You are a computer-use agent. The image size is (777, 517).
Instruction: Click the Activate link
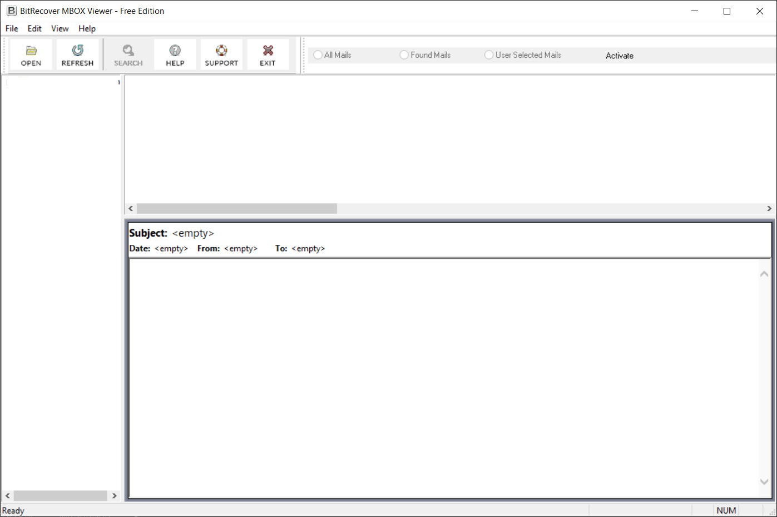[620, 56]
